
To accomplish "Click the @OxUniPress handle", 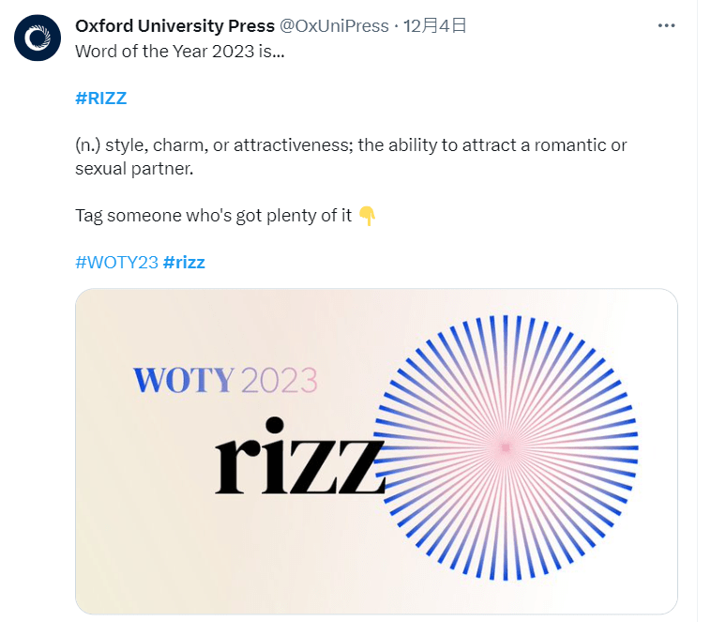I will 334,26.
